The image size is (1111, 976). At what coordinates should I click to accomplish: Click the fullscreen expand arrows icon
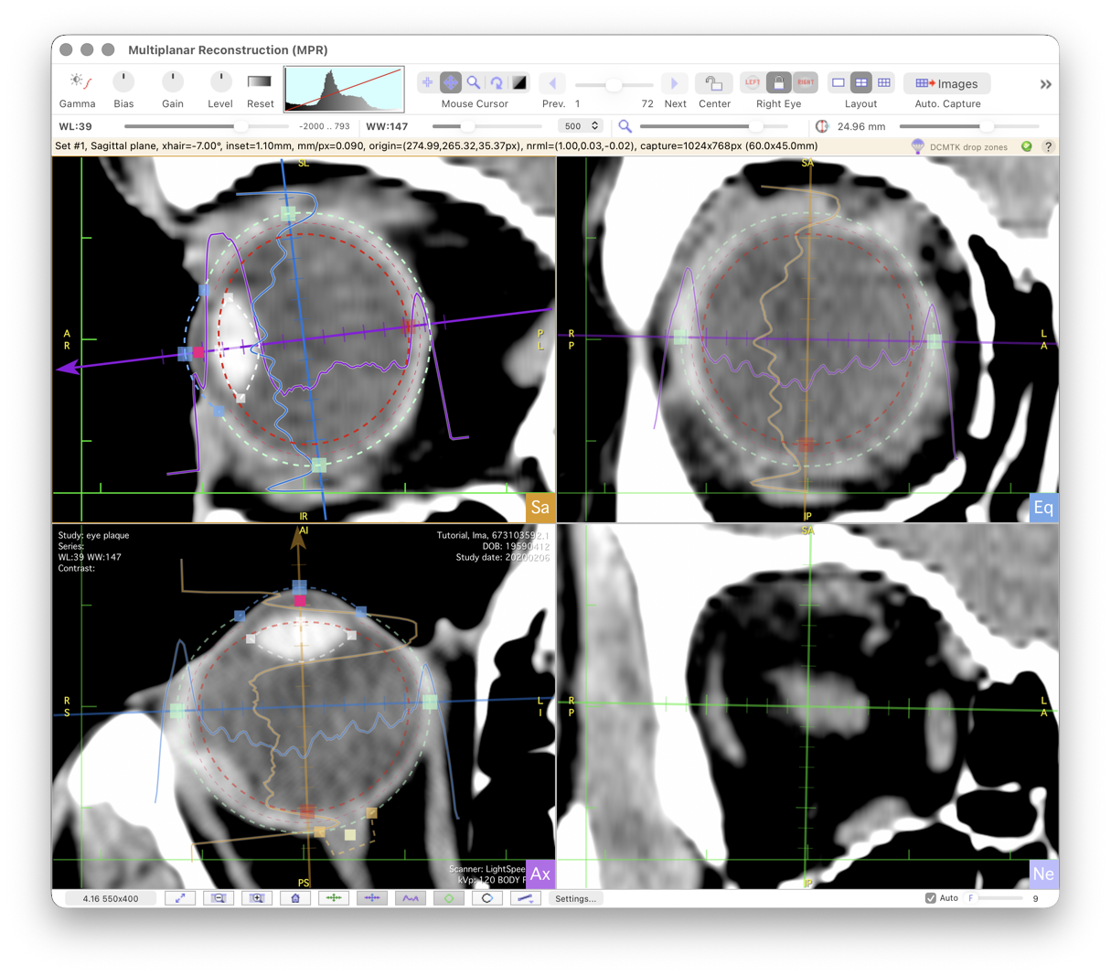tap(180, 898)
